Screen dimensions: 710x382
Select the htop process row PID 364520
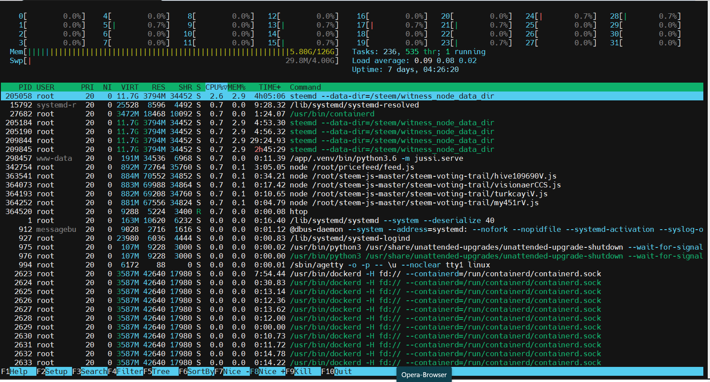pyautogui.click(x=352, y=211)
